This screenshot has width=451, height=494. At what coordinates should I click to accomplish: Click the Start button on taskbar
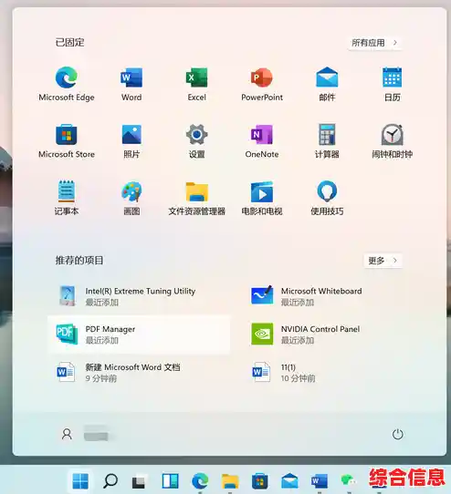click(x=80, y=480)
